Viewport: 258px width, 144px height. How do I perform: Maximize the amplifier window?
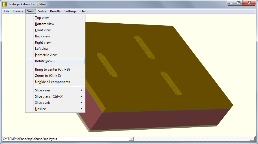[239, 3]
